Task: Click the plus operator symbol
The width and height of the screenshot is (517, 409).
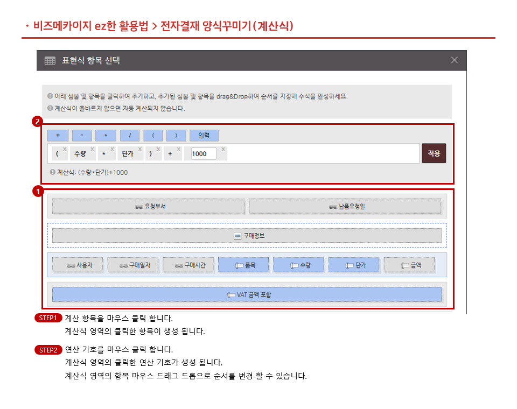Action: (58, 135)
